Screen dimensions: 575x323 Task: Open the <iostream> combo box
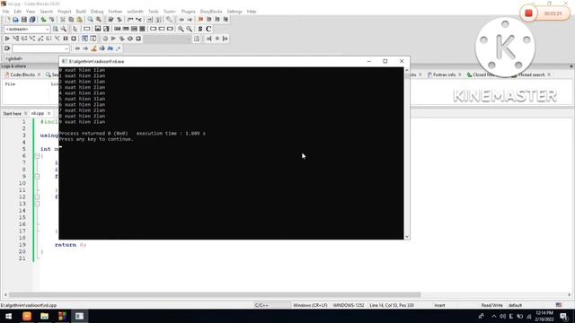[x=27, y=29]
